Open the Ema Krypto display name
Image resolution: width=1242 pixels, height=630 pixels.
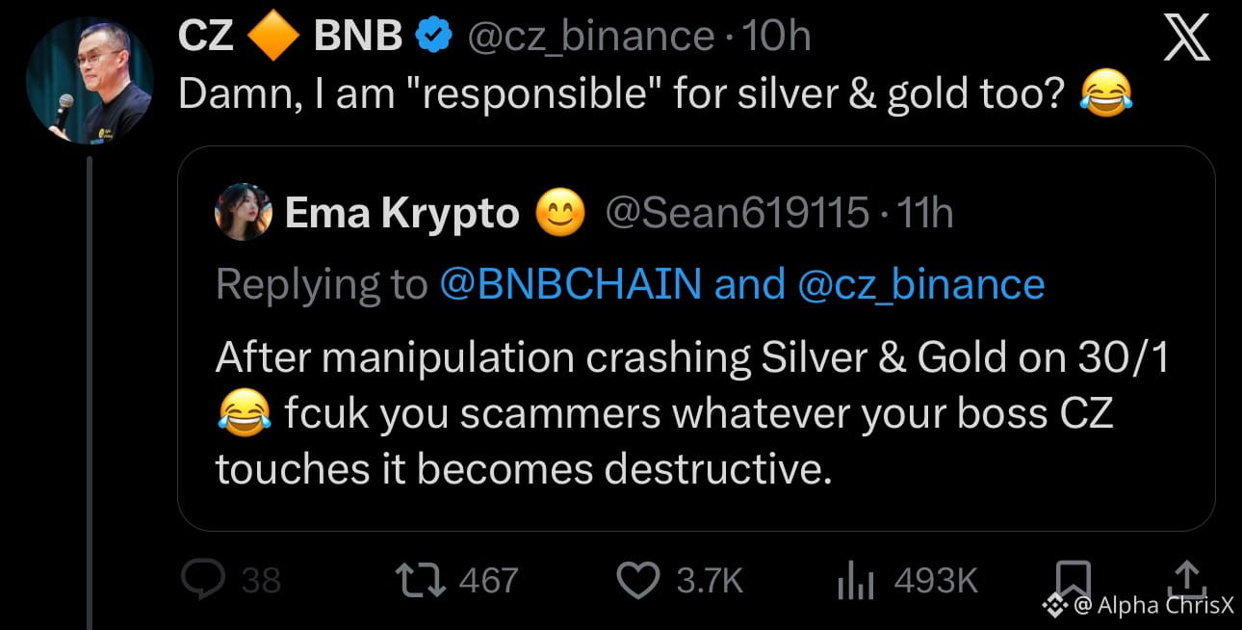click(401, 214)
